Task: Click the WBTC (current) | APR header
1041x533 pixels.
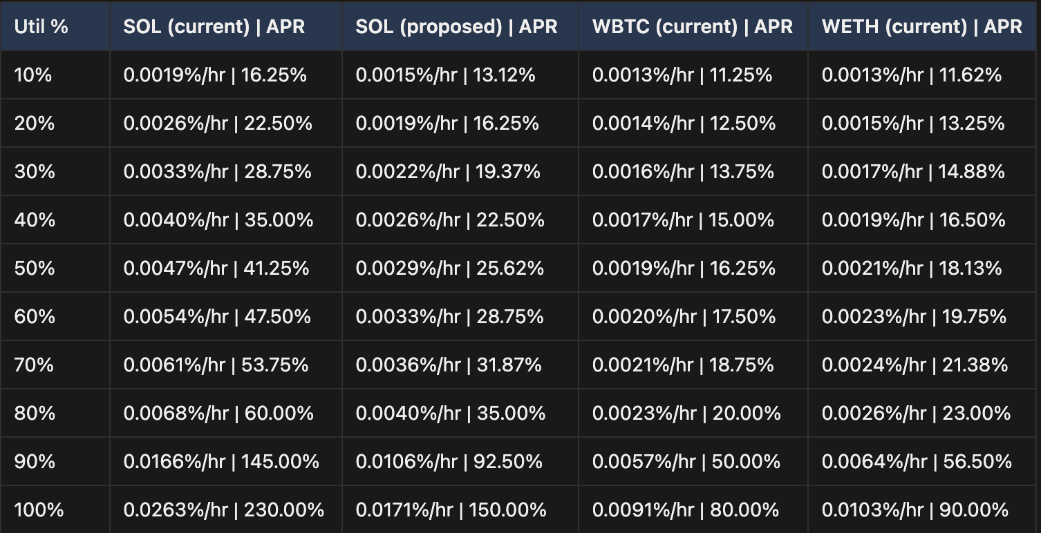Action: click(692, 26)
